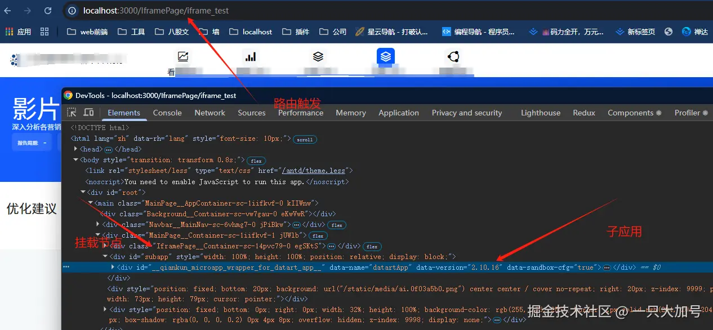This screenshot has width=713, height=330.
Task: Open the Components tab
Action: (635, 113)
